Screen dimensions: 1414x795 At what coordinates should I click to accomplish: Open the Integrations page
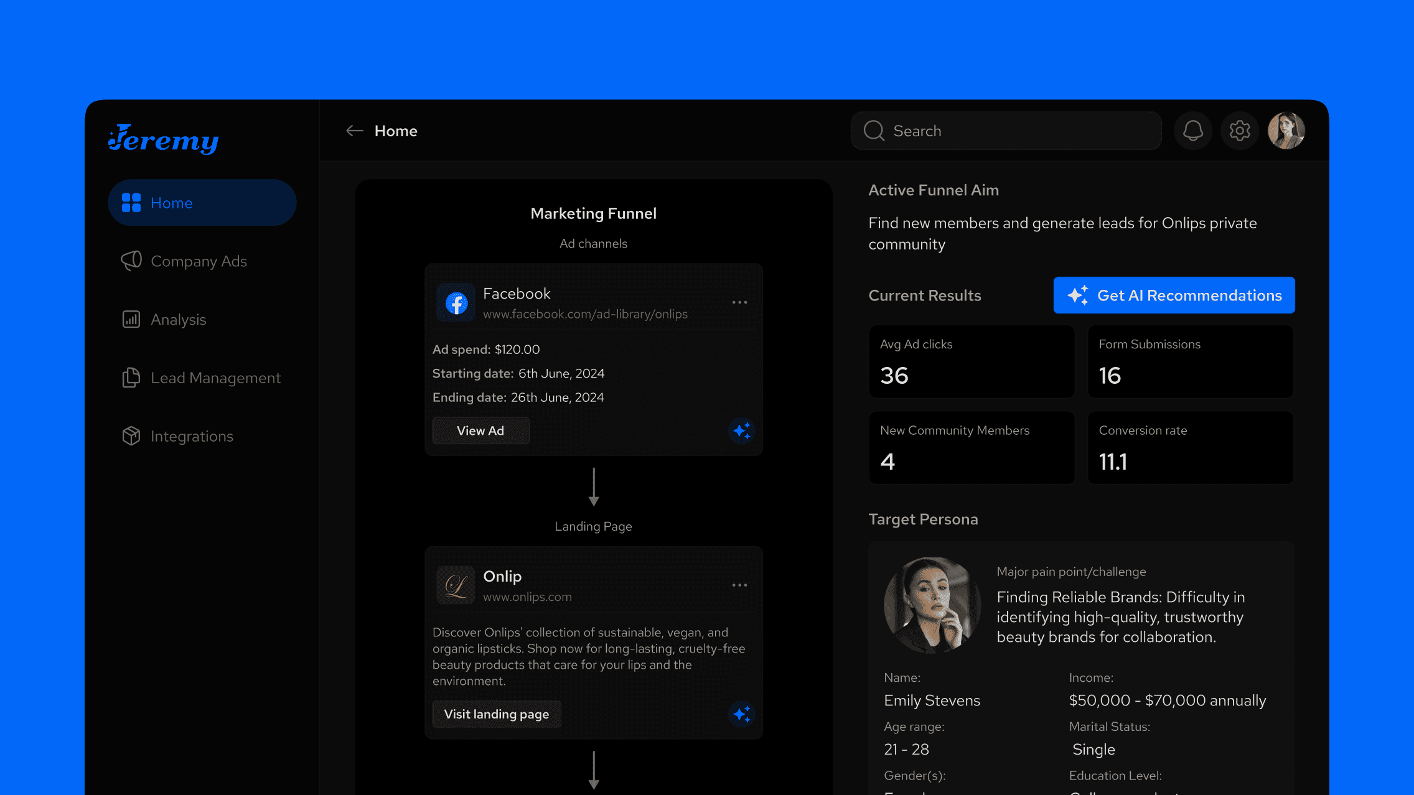click(x=192, y=437)
